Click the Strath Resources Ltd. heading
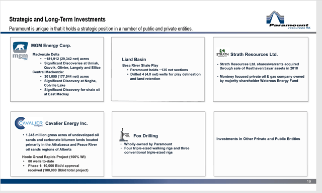Screen dimensions: 322x193 [254, 54]
